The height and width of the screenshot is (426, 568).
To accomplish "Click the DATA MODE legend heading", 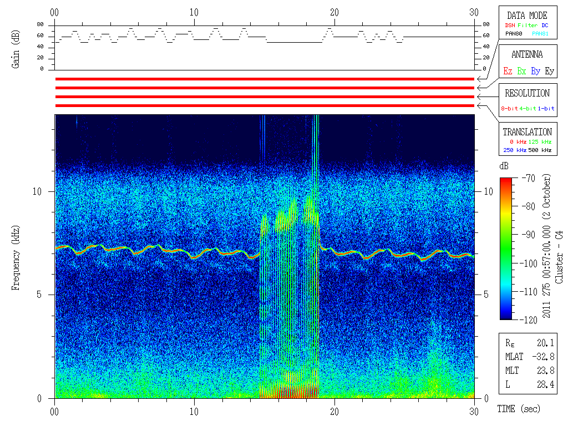I will click(527, 16).
